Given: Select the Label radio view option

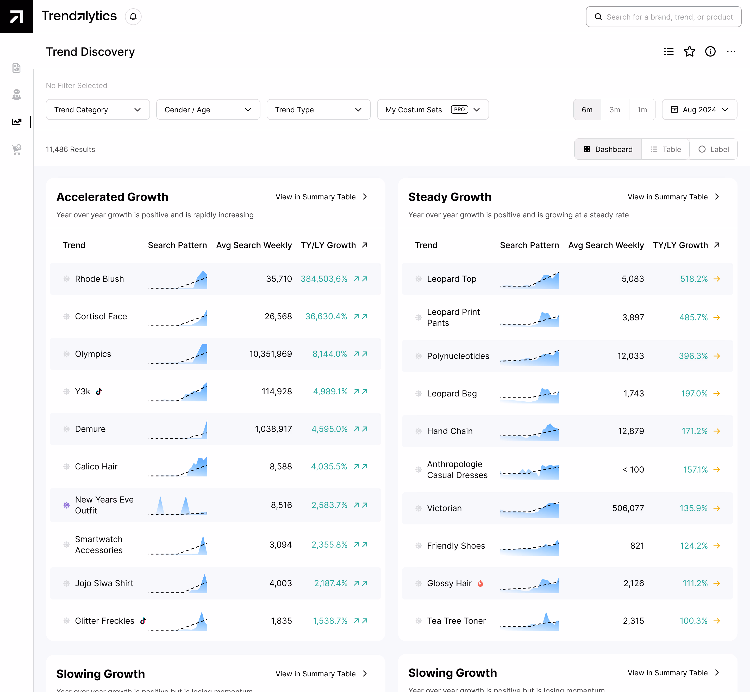Looking at the screenshot, I should click(713, 149).
